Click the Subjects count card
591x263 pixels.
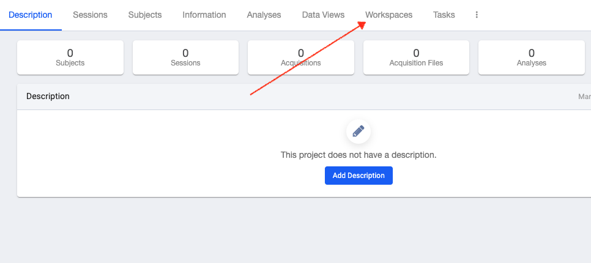coord(70,57)
